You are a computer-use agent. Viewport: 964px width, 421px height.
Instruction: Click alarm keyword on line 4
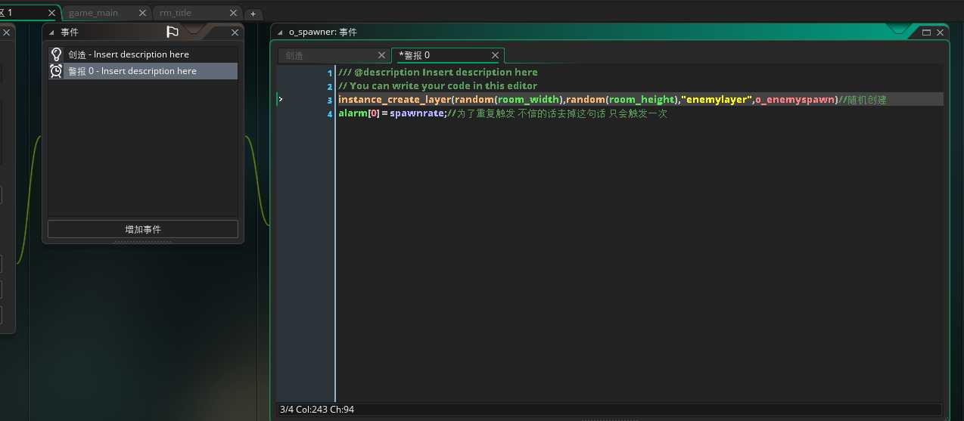tap(353, 114)
